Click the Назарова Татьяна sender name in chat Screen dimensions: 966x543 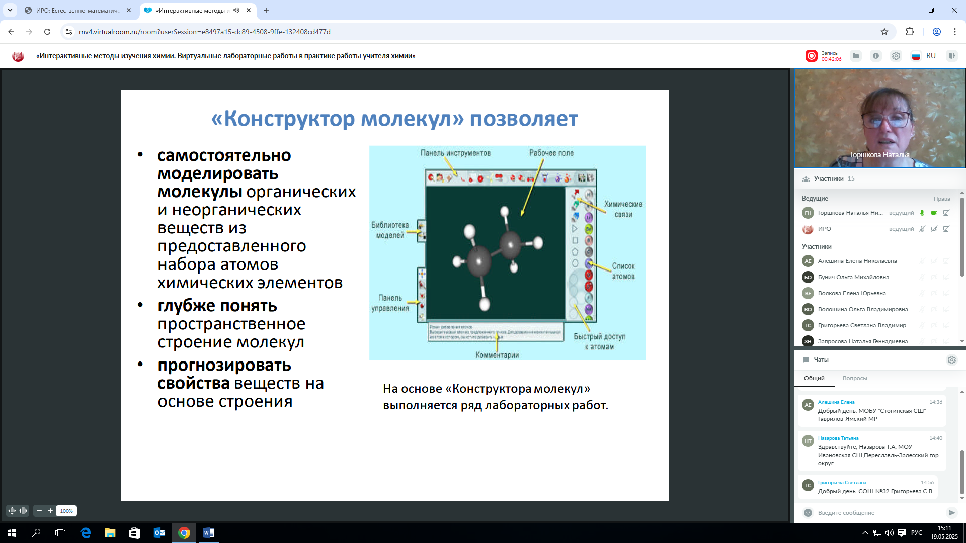[x=838, y=438]
